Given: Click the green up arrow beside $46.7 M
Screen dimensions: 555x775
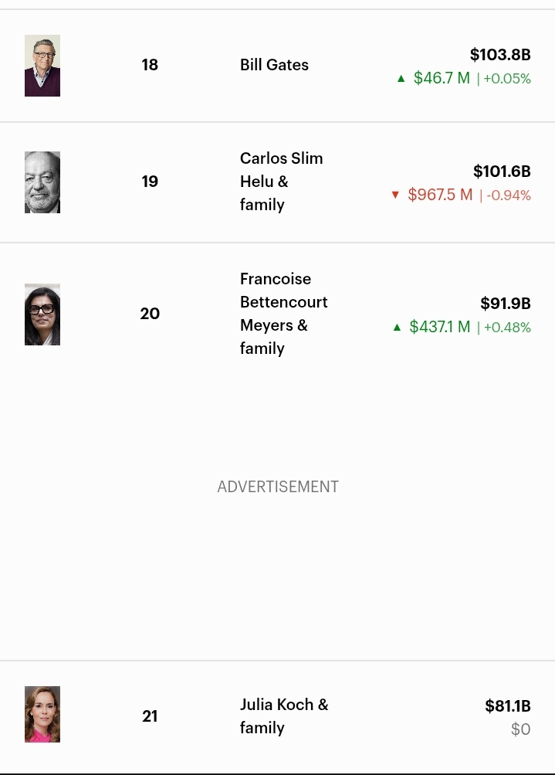Looking at the screenshot, I should point(401,78).
